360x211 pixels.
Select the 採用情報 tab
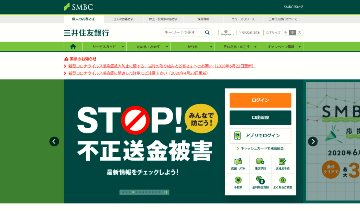pyautogui.click(x=203, y=19)
